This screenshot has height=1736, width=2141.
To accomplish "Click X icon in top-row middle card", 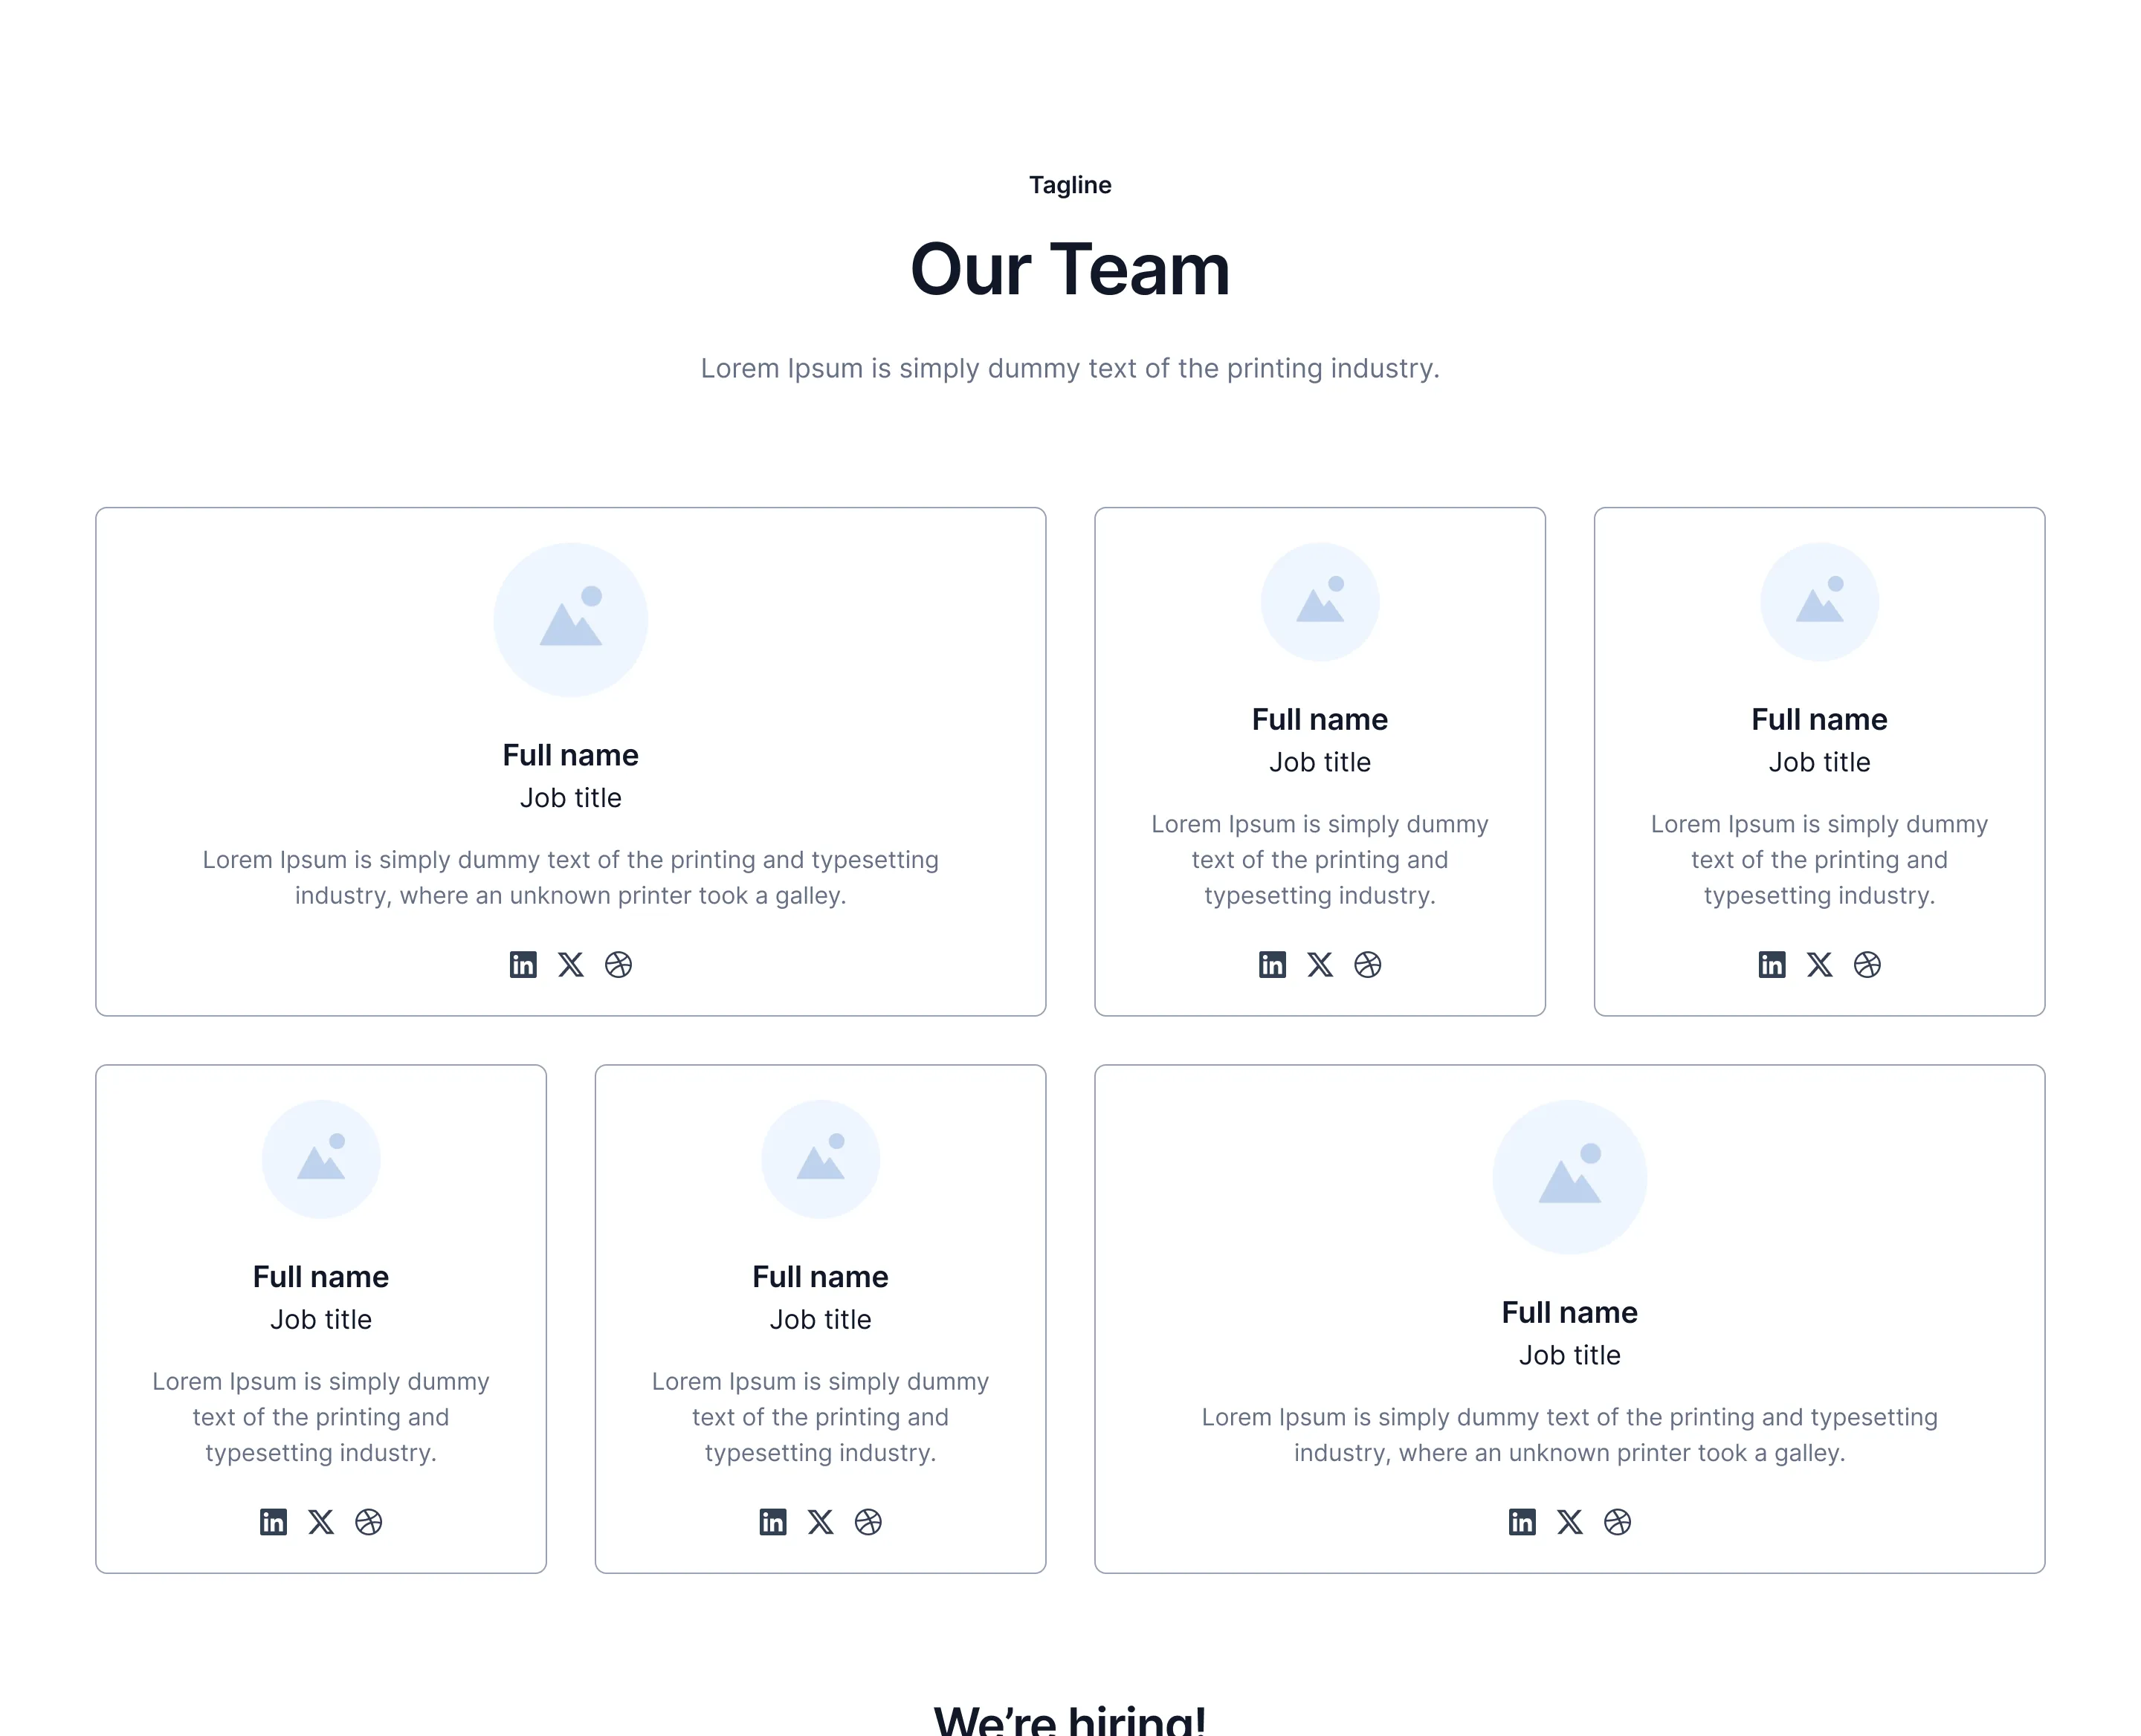I will click(x=1320, y=964).
